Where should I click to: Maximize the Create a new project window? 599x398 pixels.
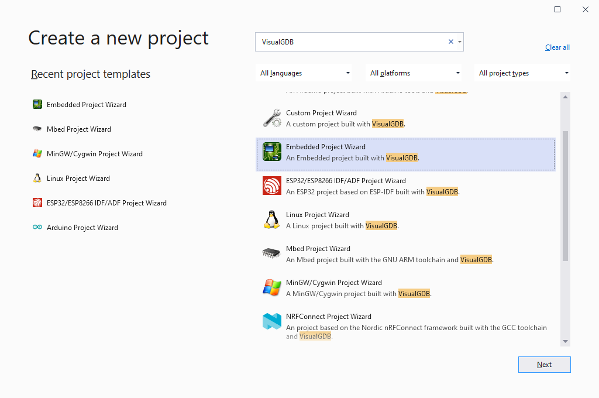click(x=557, y=9)
